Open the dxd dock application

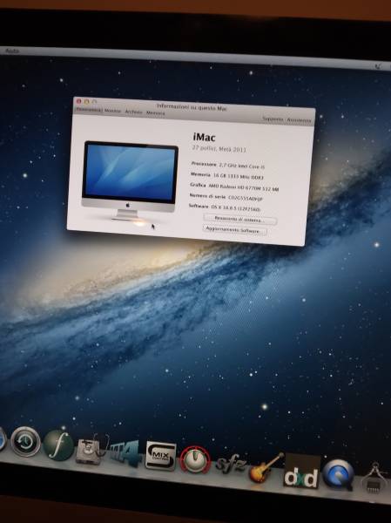[x=301, y=472]
